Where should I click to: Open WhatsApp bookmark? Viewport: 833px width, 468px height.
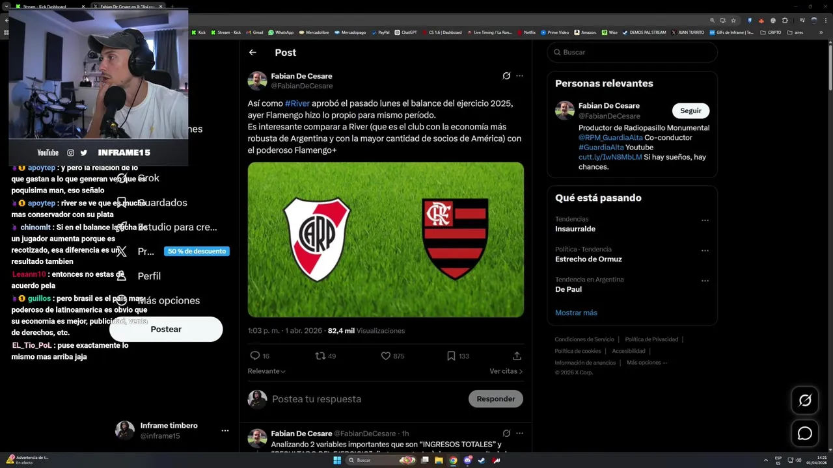pos(280,32)
